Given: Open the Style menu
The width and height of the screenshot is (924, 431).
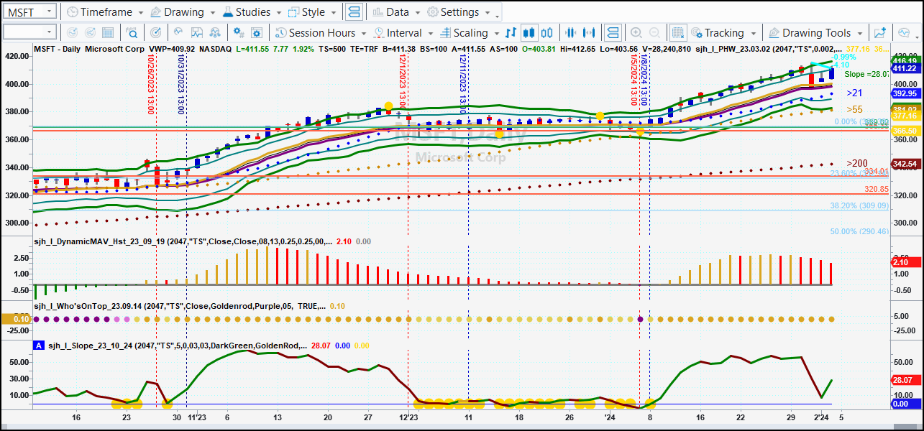Looking at the screenshot, I should (313, 12).
